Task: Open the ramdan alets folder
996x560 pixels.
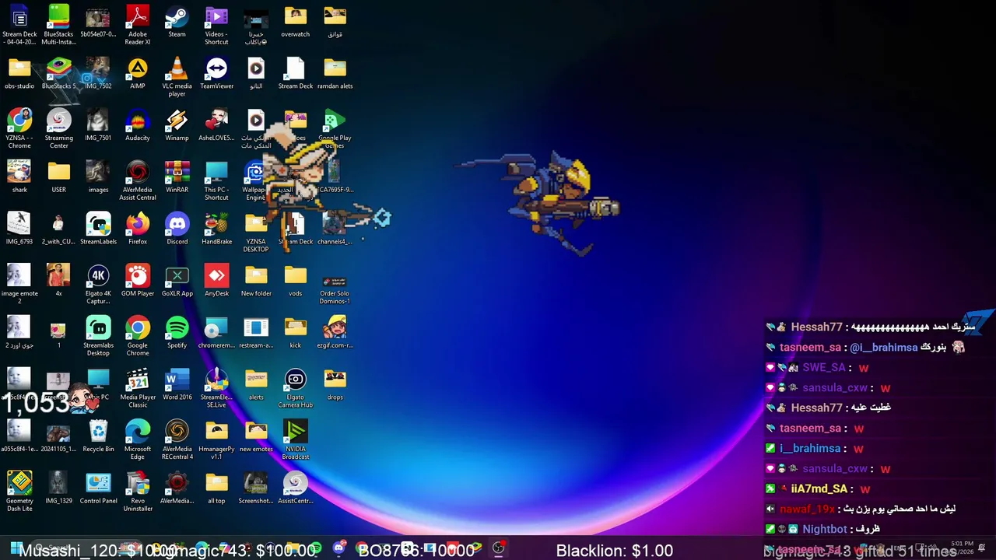Action: click(x=335, y=73)
